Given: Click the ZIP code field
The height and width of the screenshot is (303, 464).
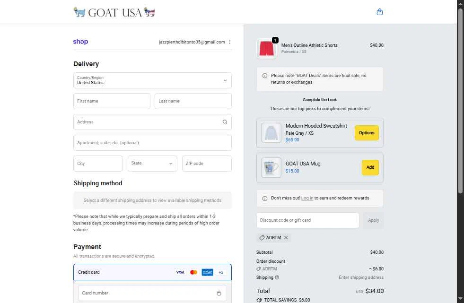Looking at the screenshot, I should (207, 164).
